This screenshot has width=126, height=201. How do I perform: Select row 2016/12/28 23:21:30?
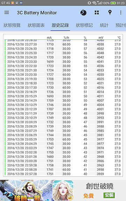(x=63, y=70)
